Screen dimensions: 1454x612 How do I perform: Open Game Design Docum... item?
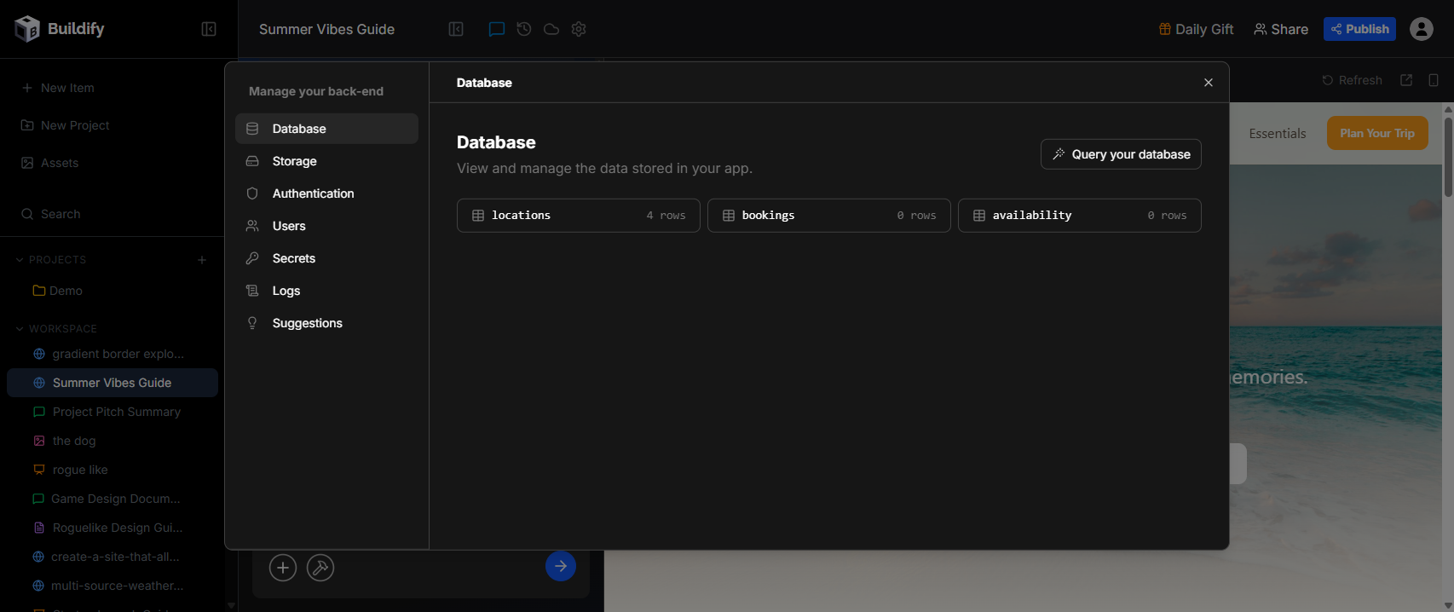113,499
